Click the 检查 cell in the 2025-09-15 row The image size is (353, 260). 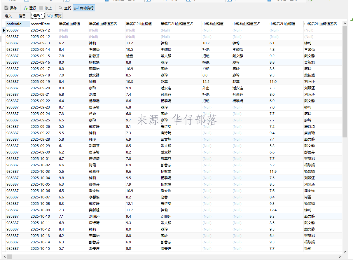pyautogui.click(x=130, y=56)
